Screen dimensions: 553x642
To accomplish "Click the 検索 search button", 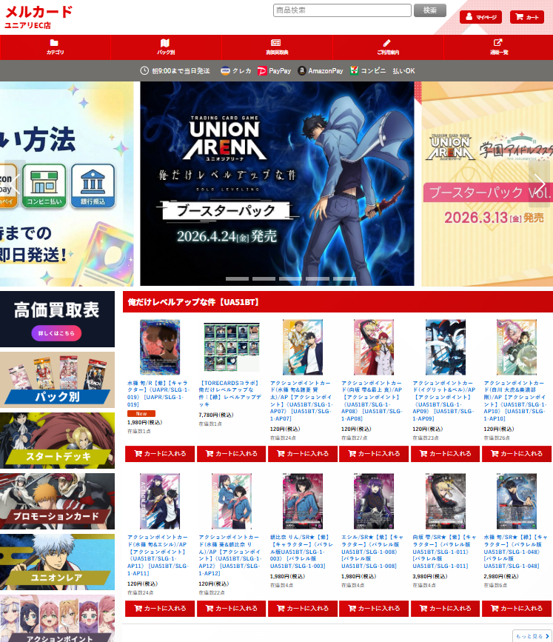I will pyautogui.click(x=430, y=10).
